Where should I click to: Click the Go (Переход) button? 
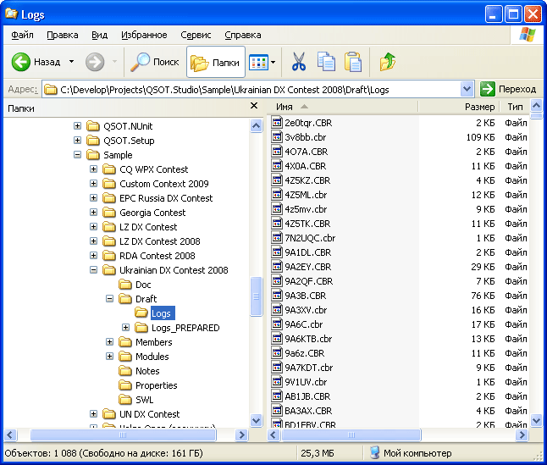tap(508, 89)
